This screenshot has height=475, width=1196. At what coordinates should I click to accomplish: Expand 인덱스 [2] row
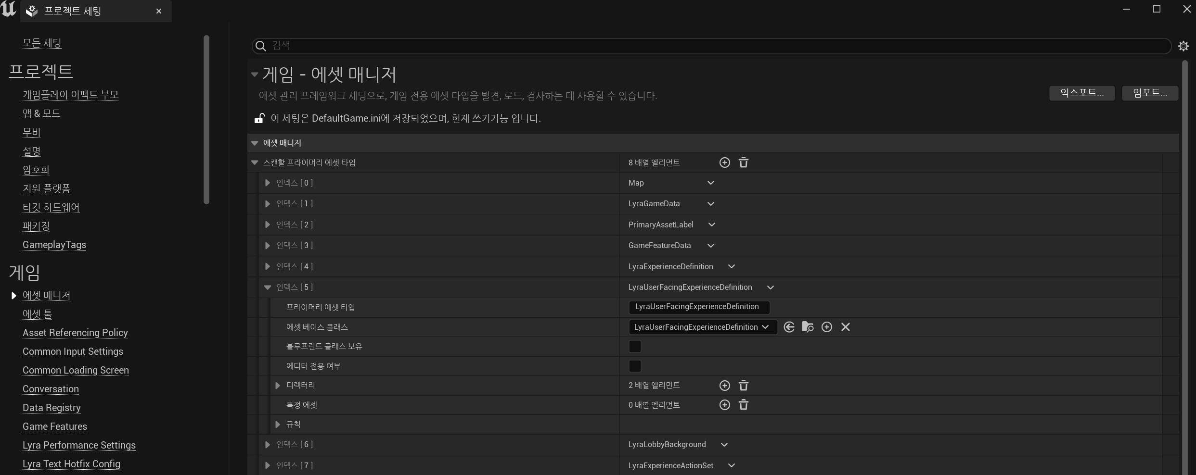point(268,225)
